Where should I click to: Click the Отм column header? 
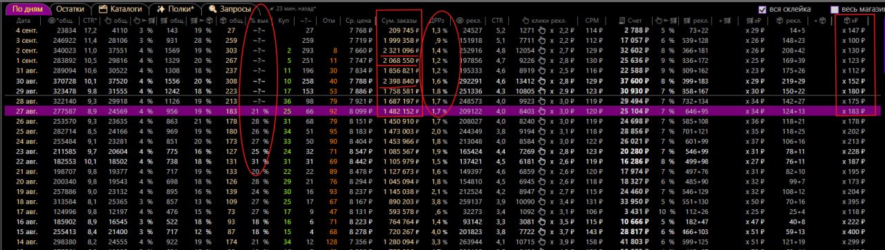[x=329, y=21]
